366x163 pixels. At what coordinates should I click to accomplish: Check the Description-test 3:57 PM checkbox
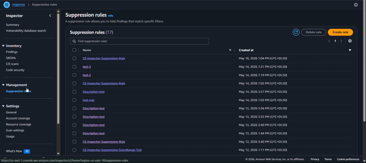[x=74, y=92]
